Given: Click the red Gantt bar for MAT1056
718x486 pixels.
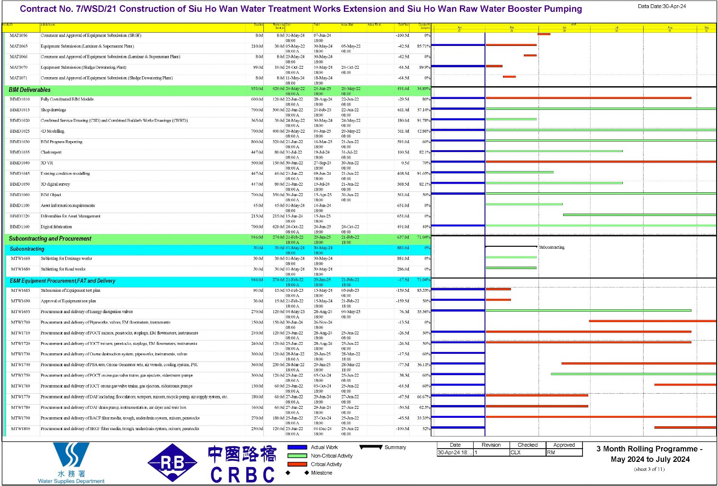Looking at the screenshot, I should pos(544,34).
